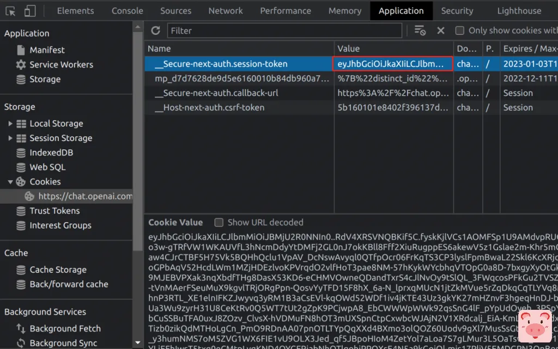Click the https%3A%2F%2Fchat.op value cell
The width and height of the screenshot is (558, 349).
tap(394, 93)
